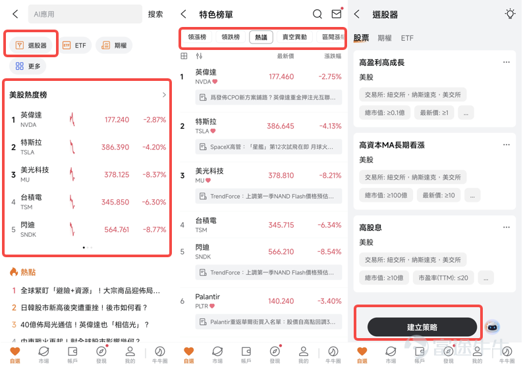Tap back arrow on 選股器 screen
This screenshot has width=523, height=371.
pyautogui.click(x=357, y=14)
